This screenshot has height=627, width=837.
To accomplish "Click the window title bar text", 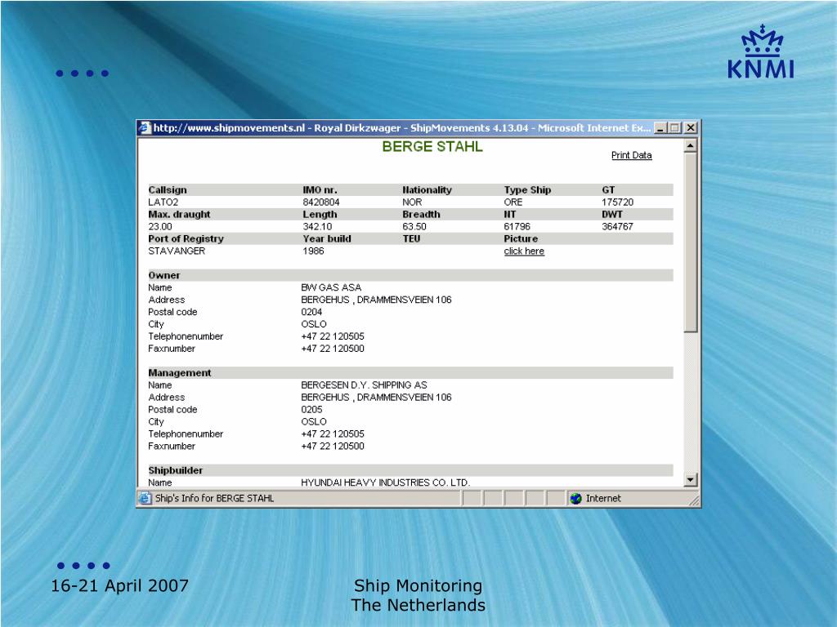I will pos(402,128).
